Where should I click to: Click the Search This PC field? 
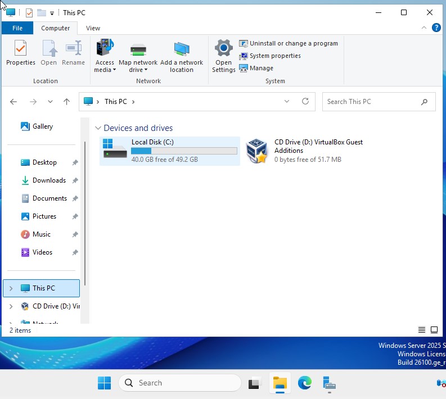(x=371, y=102)
